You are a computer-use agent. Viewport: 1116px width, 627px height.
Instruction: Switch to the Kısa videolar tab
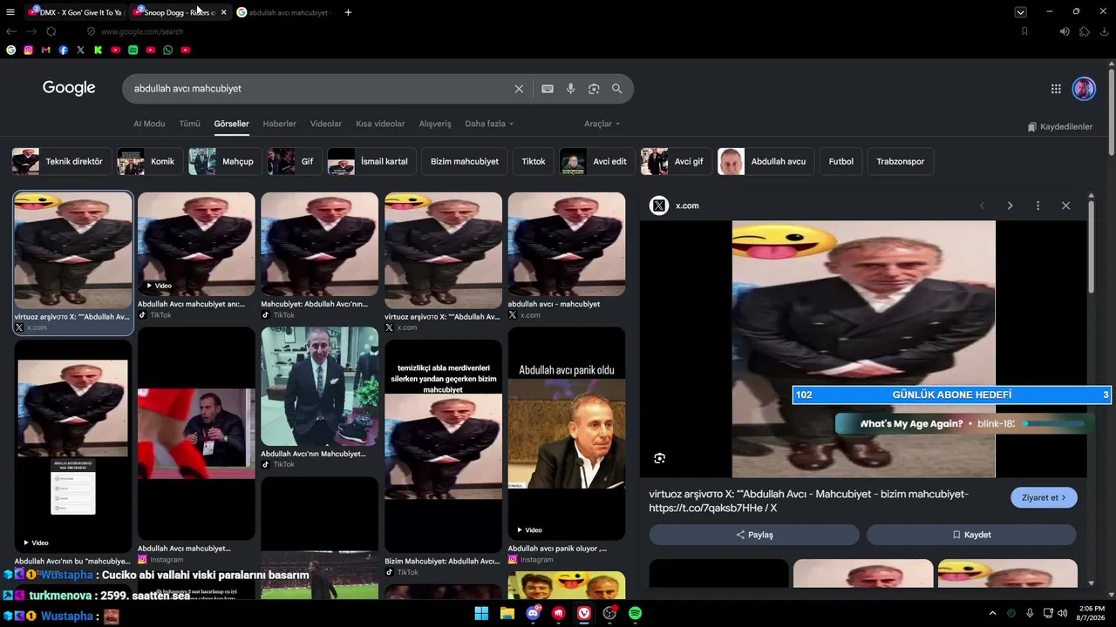(380, 124)
